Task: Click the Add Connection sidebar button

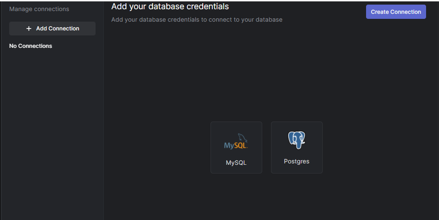Action: point(52,29)
